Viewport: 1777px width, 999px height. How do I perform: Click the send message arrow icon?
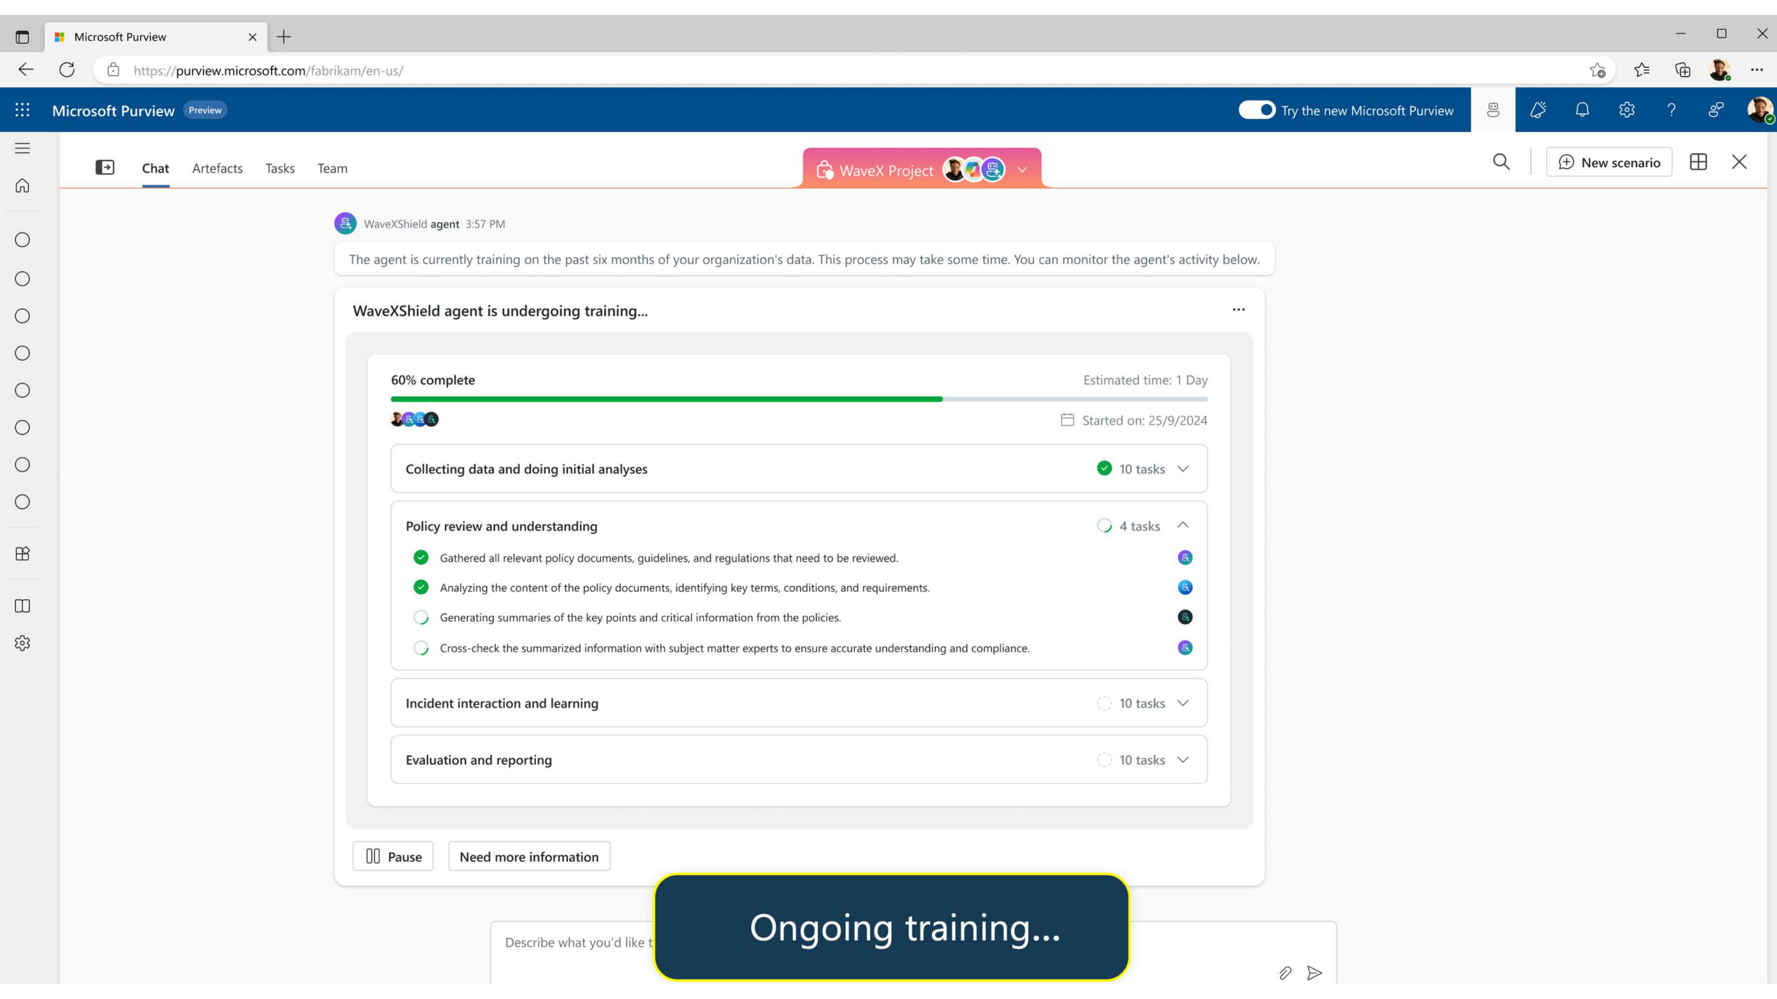click(1314, 973)
